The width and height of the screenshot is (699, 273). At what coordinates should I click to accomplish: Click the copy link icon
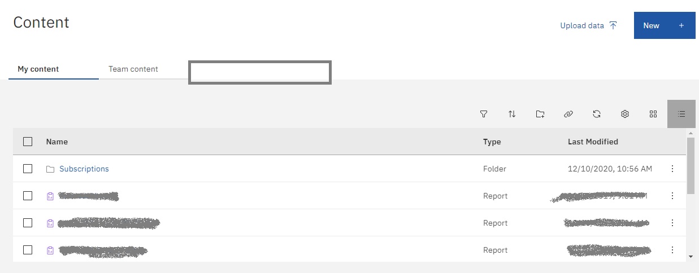[568, 114]
